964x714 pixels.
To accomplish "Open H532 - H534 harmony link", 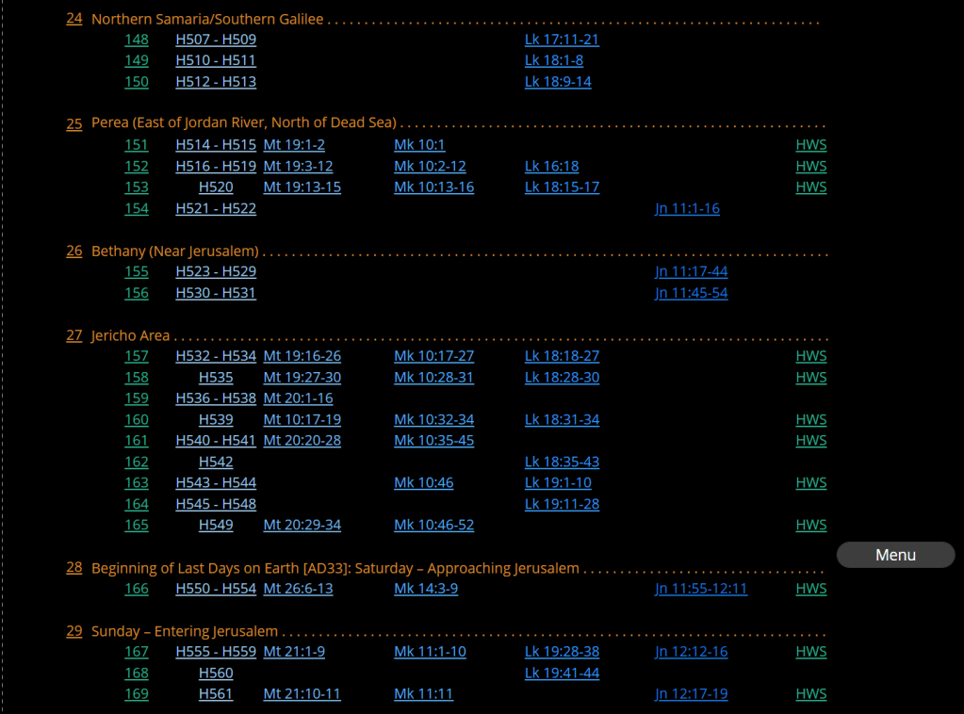I will [216, 356].
